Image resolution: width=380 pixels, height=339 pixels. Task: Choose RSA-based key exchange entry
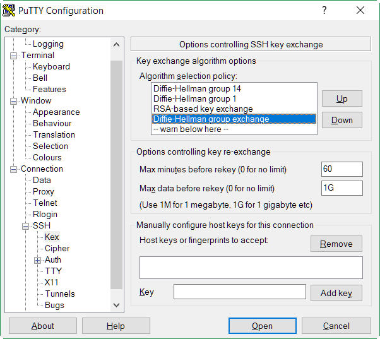click(x=203, y=109)
